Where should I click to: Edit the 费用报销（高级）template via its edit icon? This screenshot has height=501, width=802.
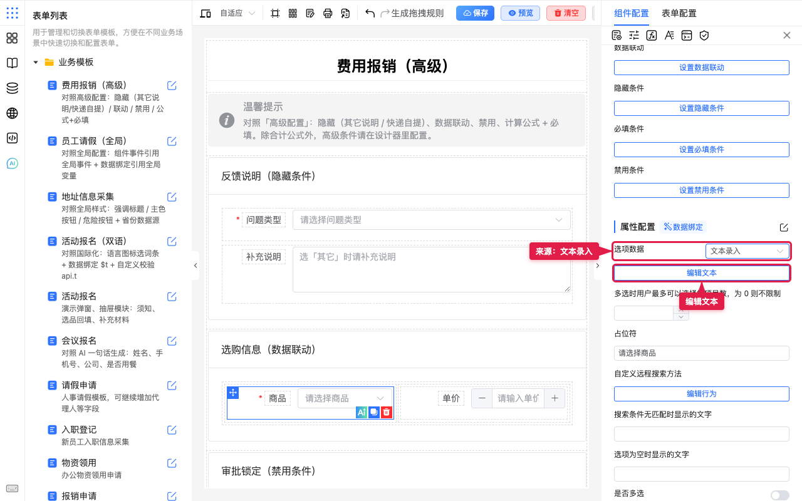coord(172,86)
